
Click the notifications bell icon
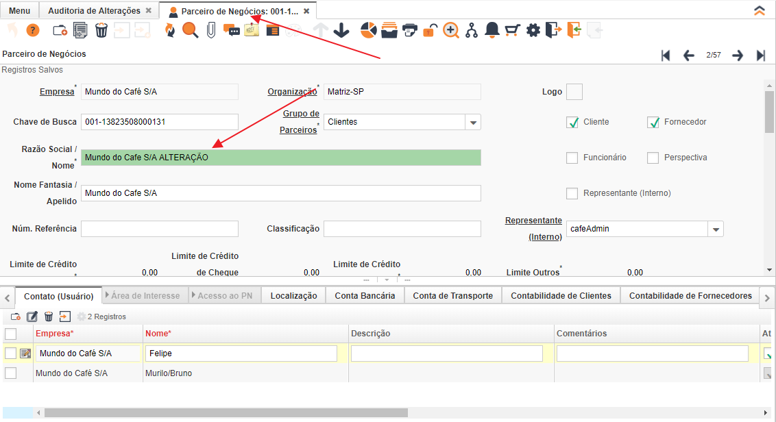[x=492, y=30]
